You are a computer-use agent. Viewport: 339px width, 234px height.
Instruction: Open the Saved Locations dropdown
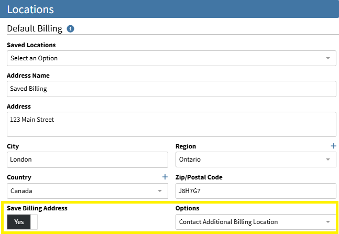171,58
